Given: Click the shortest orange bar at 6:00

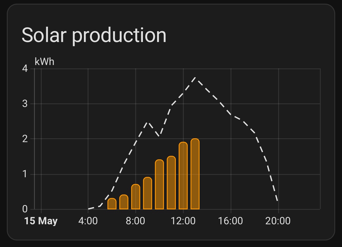Looking at the screenshot, I should coord(112,204).
